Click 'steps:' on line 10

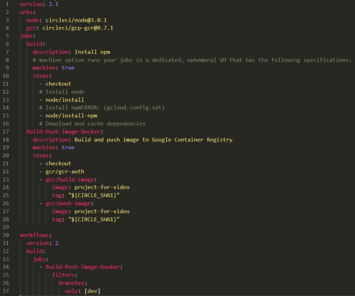point(42,76)
